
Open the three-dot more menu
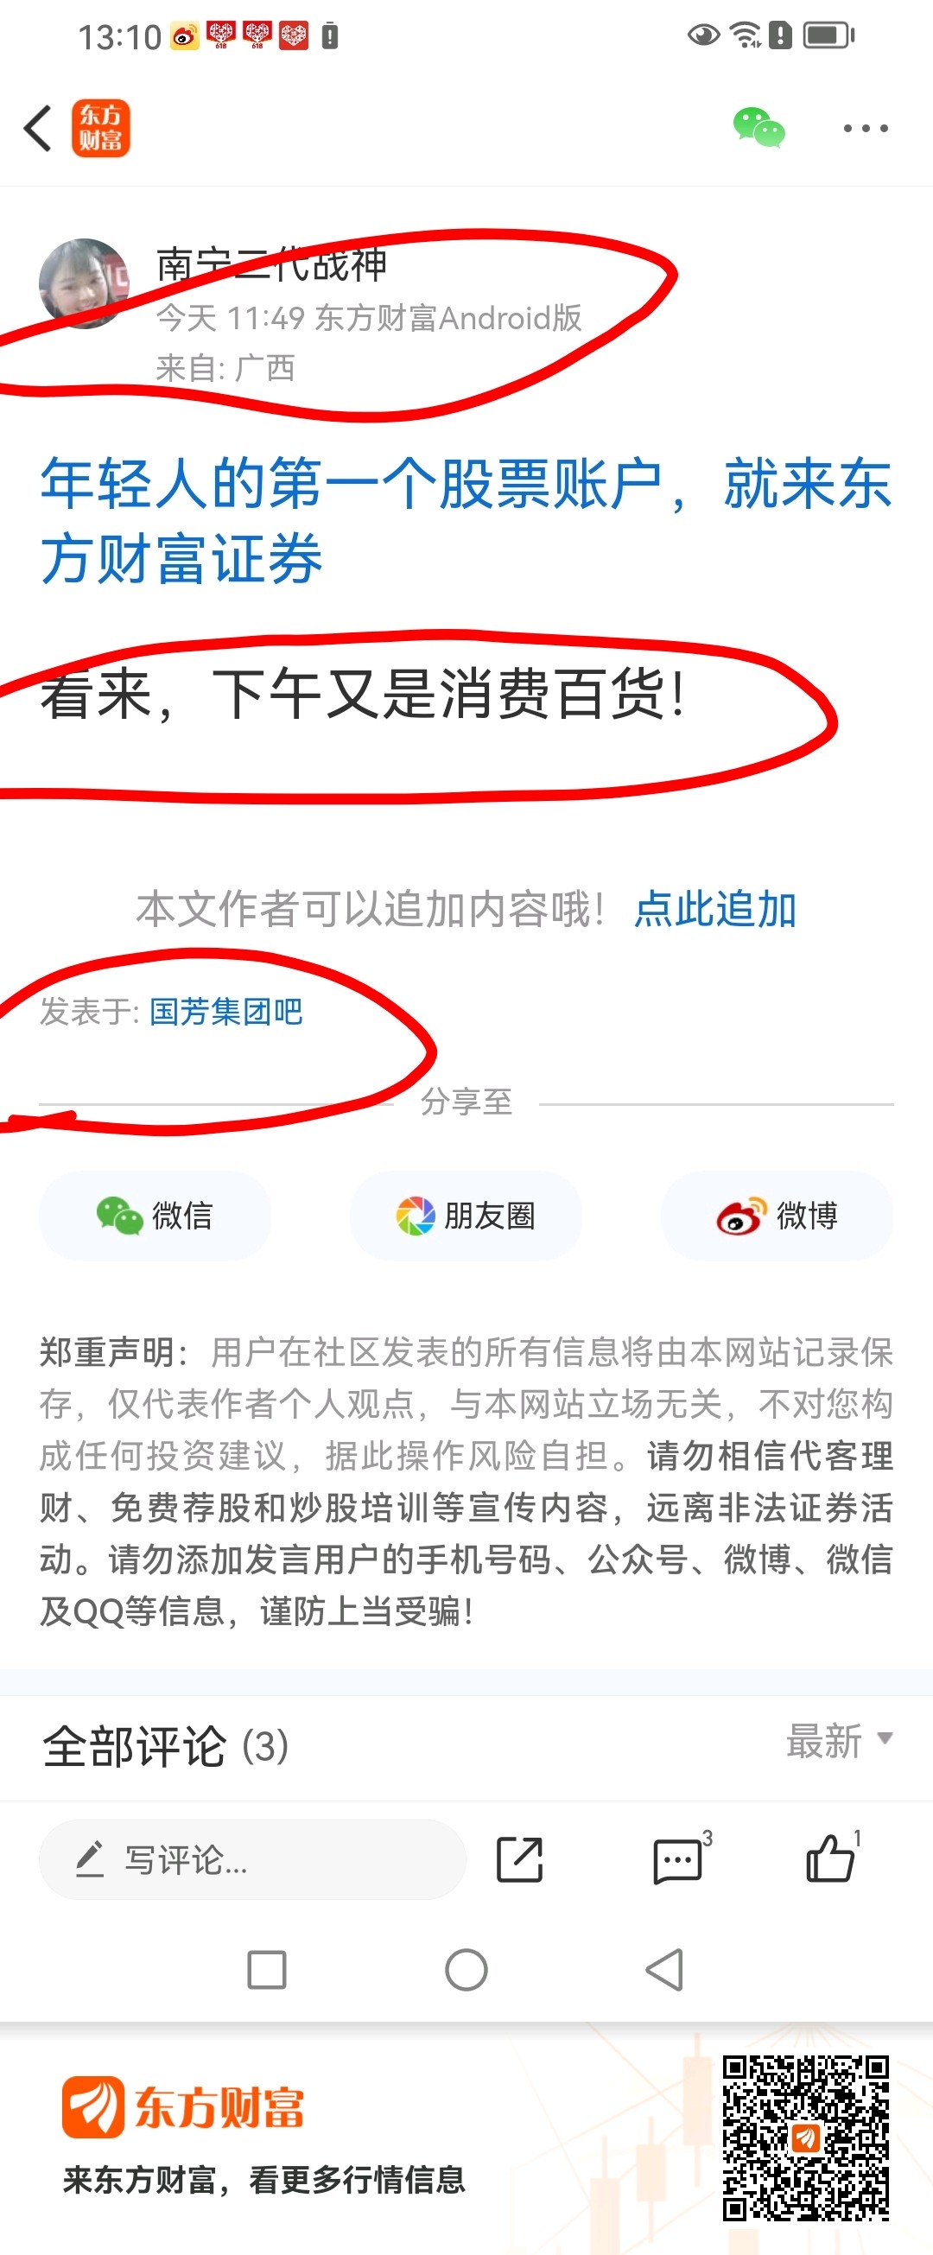pos(866,128)
